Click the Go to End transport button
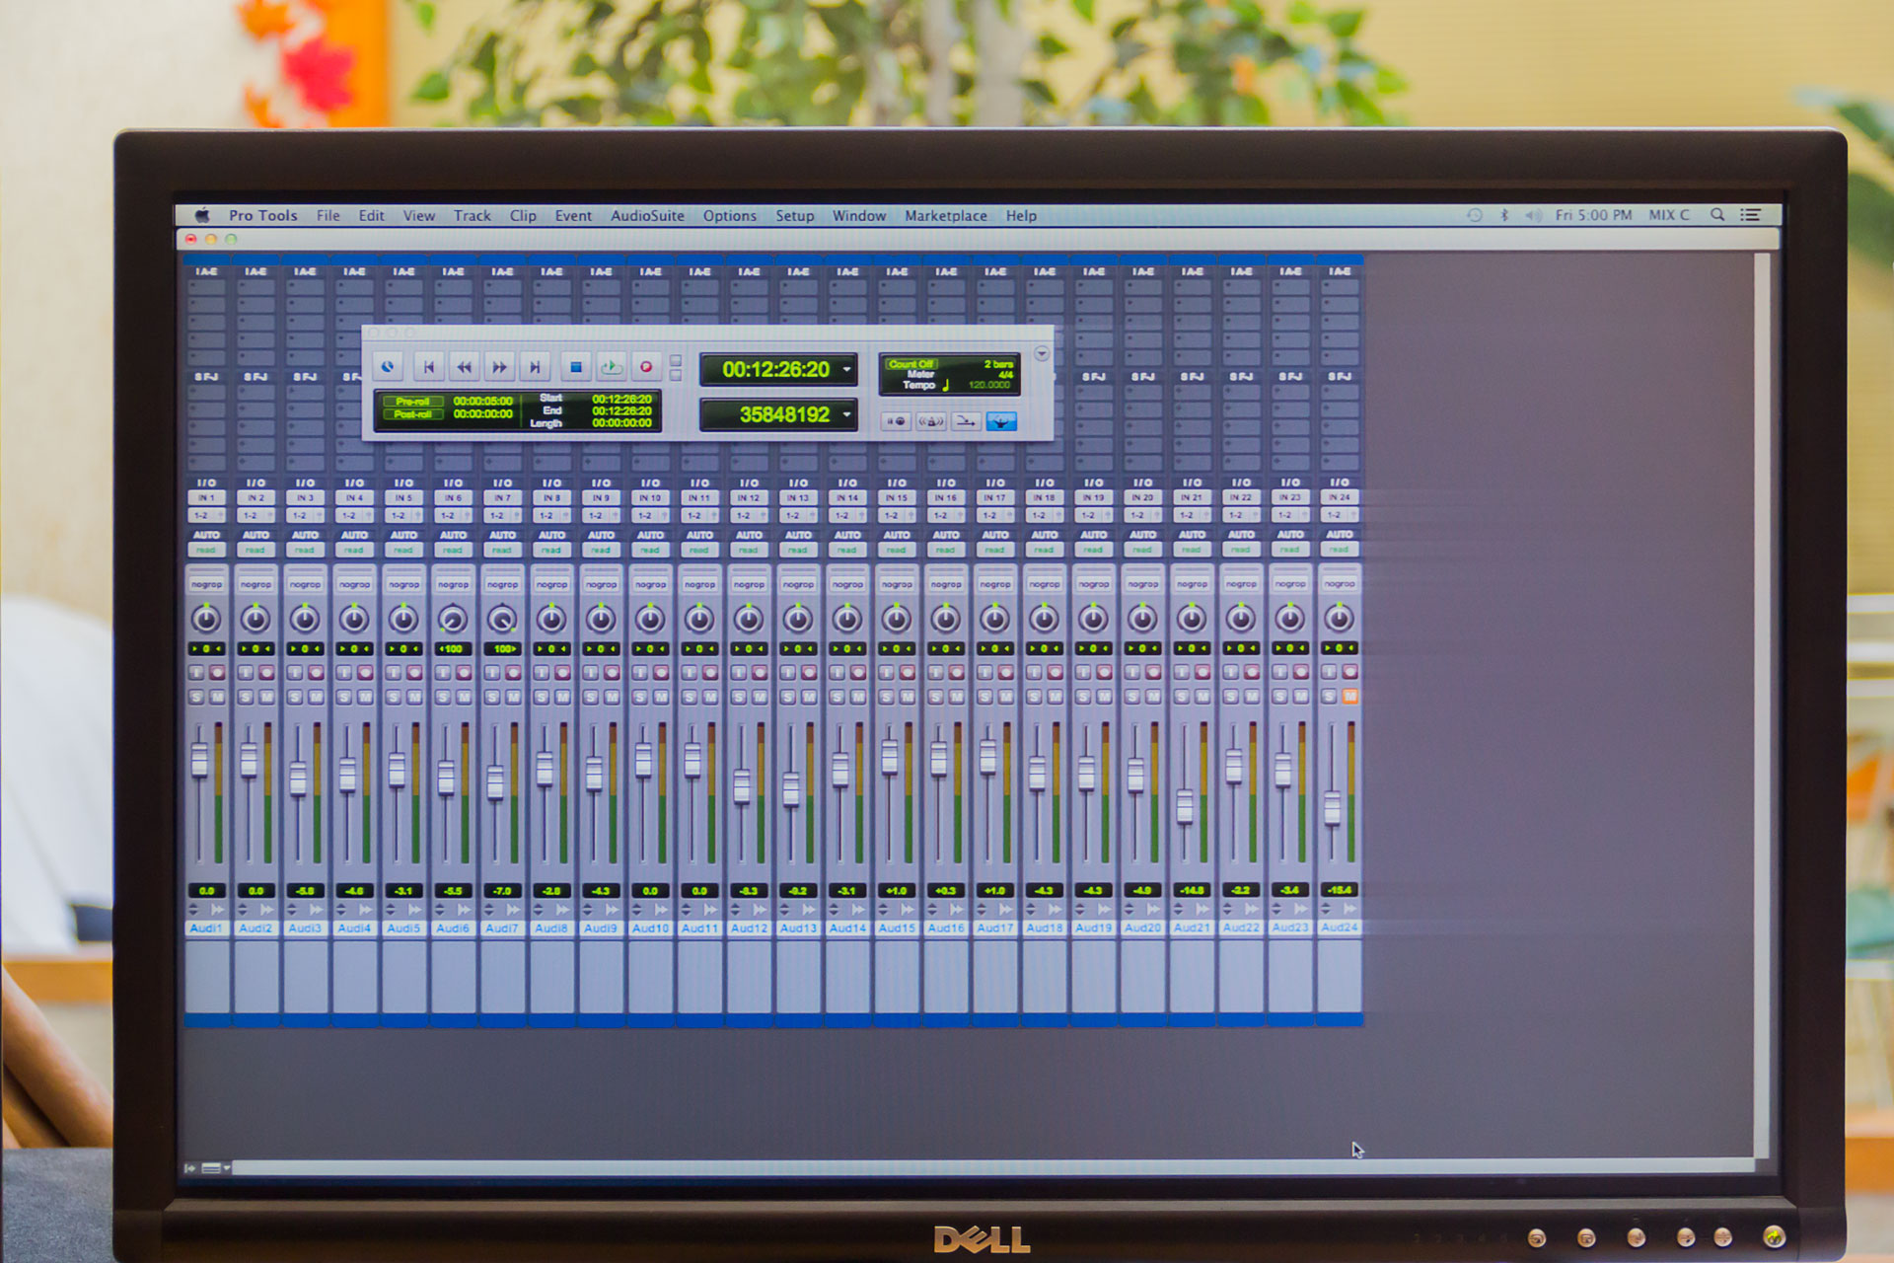1894x1263 pixels. coord(535,367)
